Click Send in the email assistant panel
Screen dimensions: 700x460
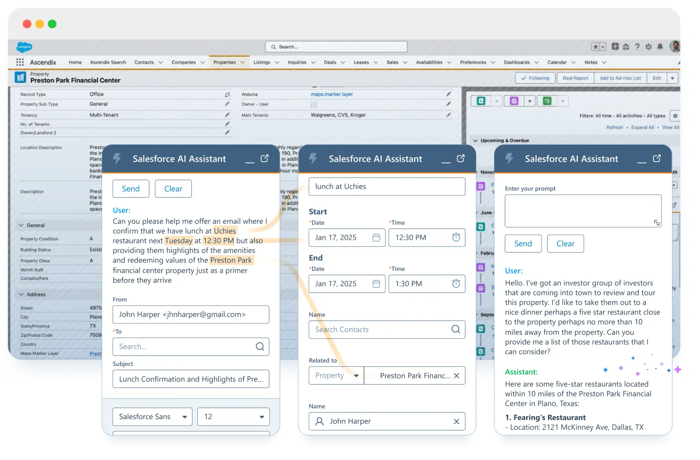(131, 189)
